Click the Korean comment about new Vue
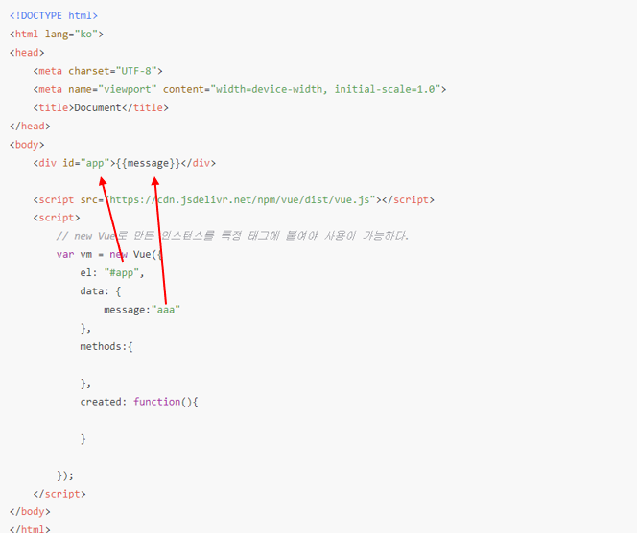 pos(232,236)
